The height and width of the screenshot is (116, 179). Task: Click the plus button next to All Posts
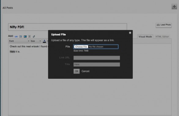click(x=174, y=6)
